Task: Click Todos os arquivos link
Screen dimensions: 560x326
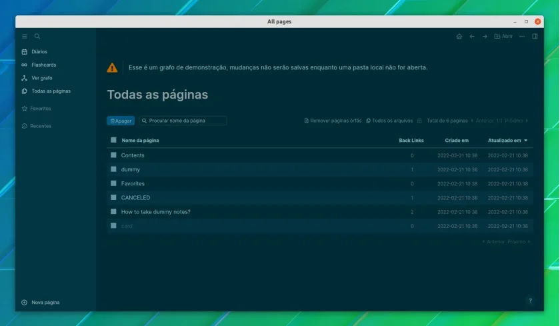Action: tap(389, 121)
